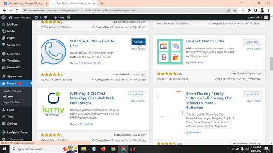Open Google Chrome from the taskbar
The width and height of the screenshot is (273, 153).
pos(113,149)
